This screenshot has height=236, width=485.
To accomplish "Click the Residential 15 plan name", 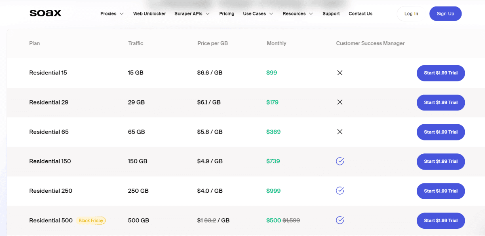I will click(48, 73).
